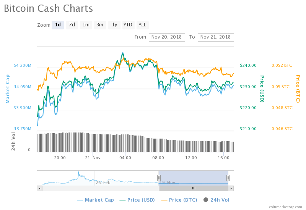Click navigator scrollbar right arrow
This screenshot has height=210, width=306.
click(x=231, y=188)
